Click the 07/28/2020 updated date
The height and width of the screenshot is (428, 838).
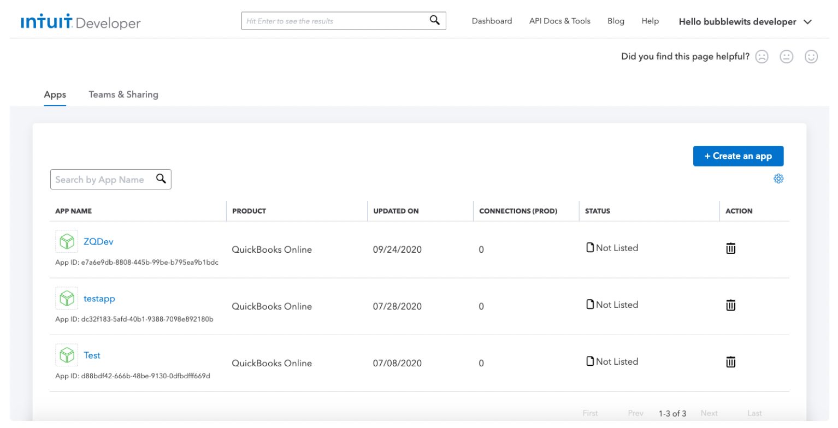(x=397, y=306)
